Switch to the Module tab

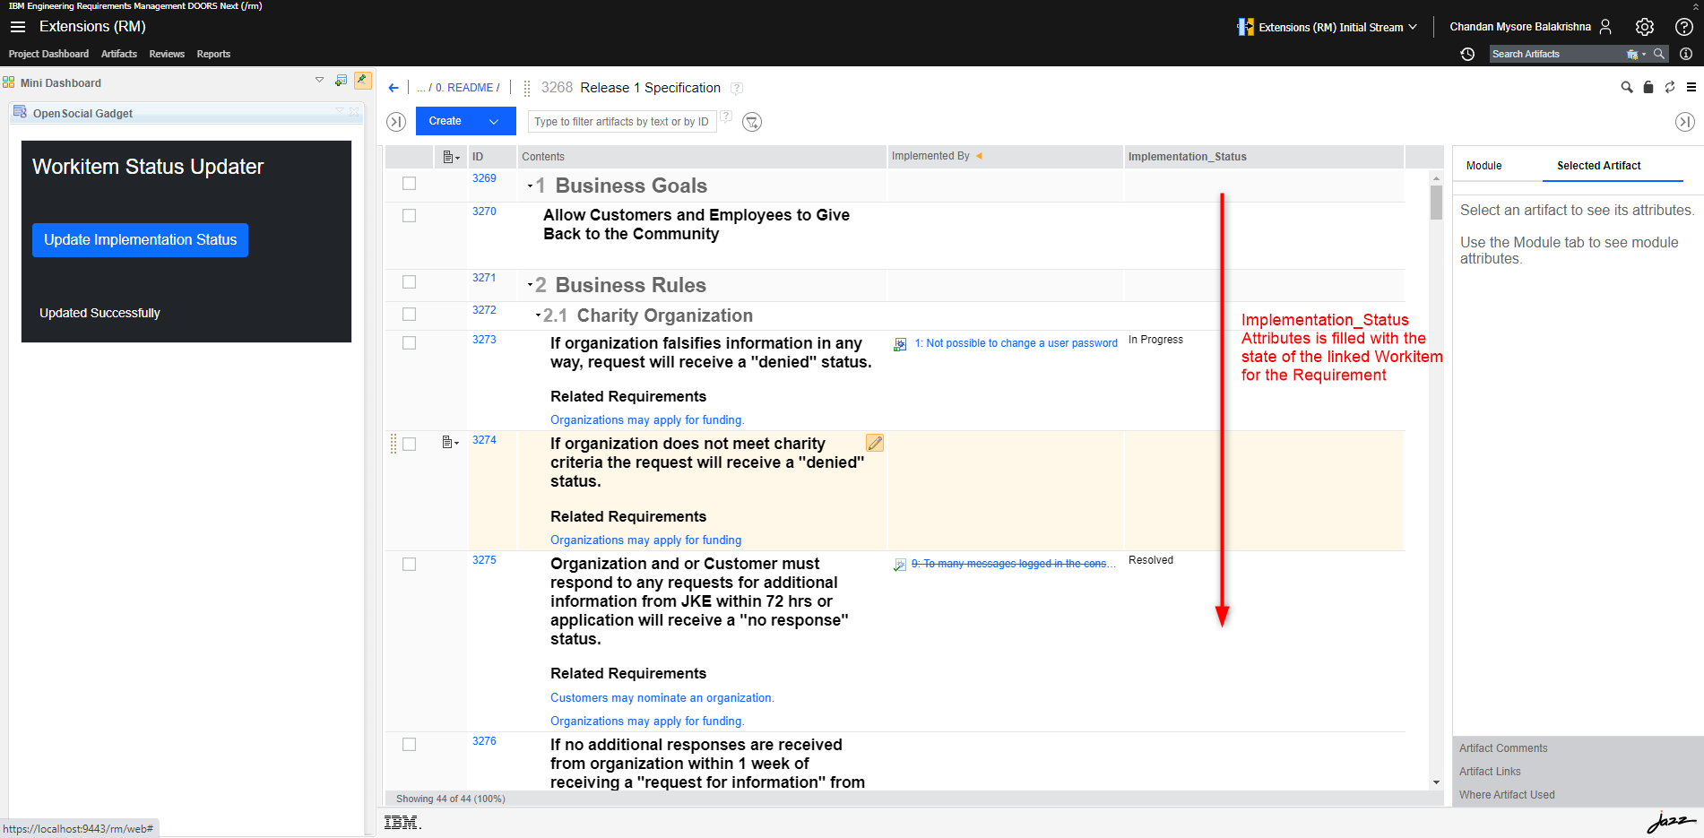coord(1484,165)
